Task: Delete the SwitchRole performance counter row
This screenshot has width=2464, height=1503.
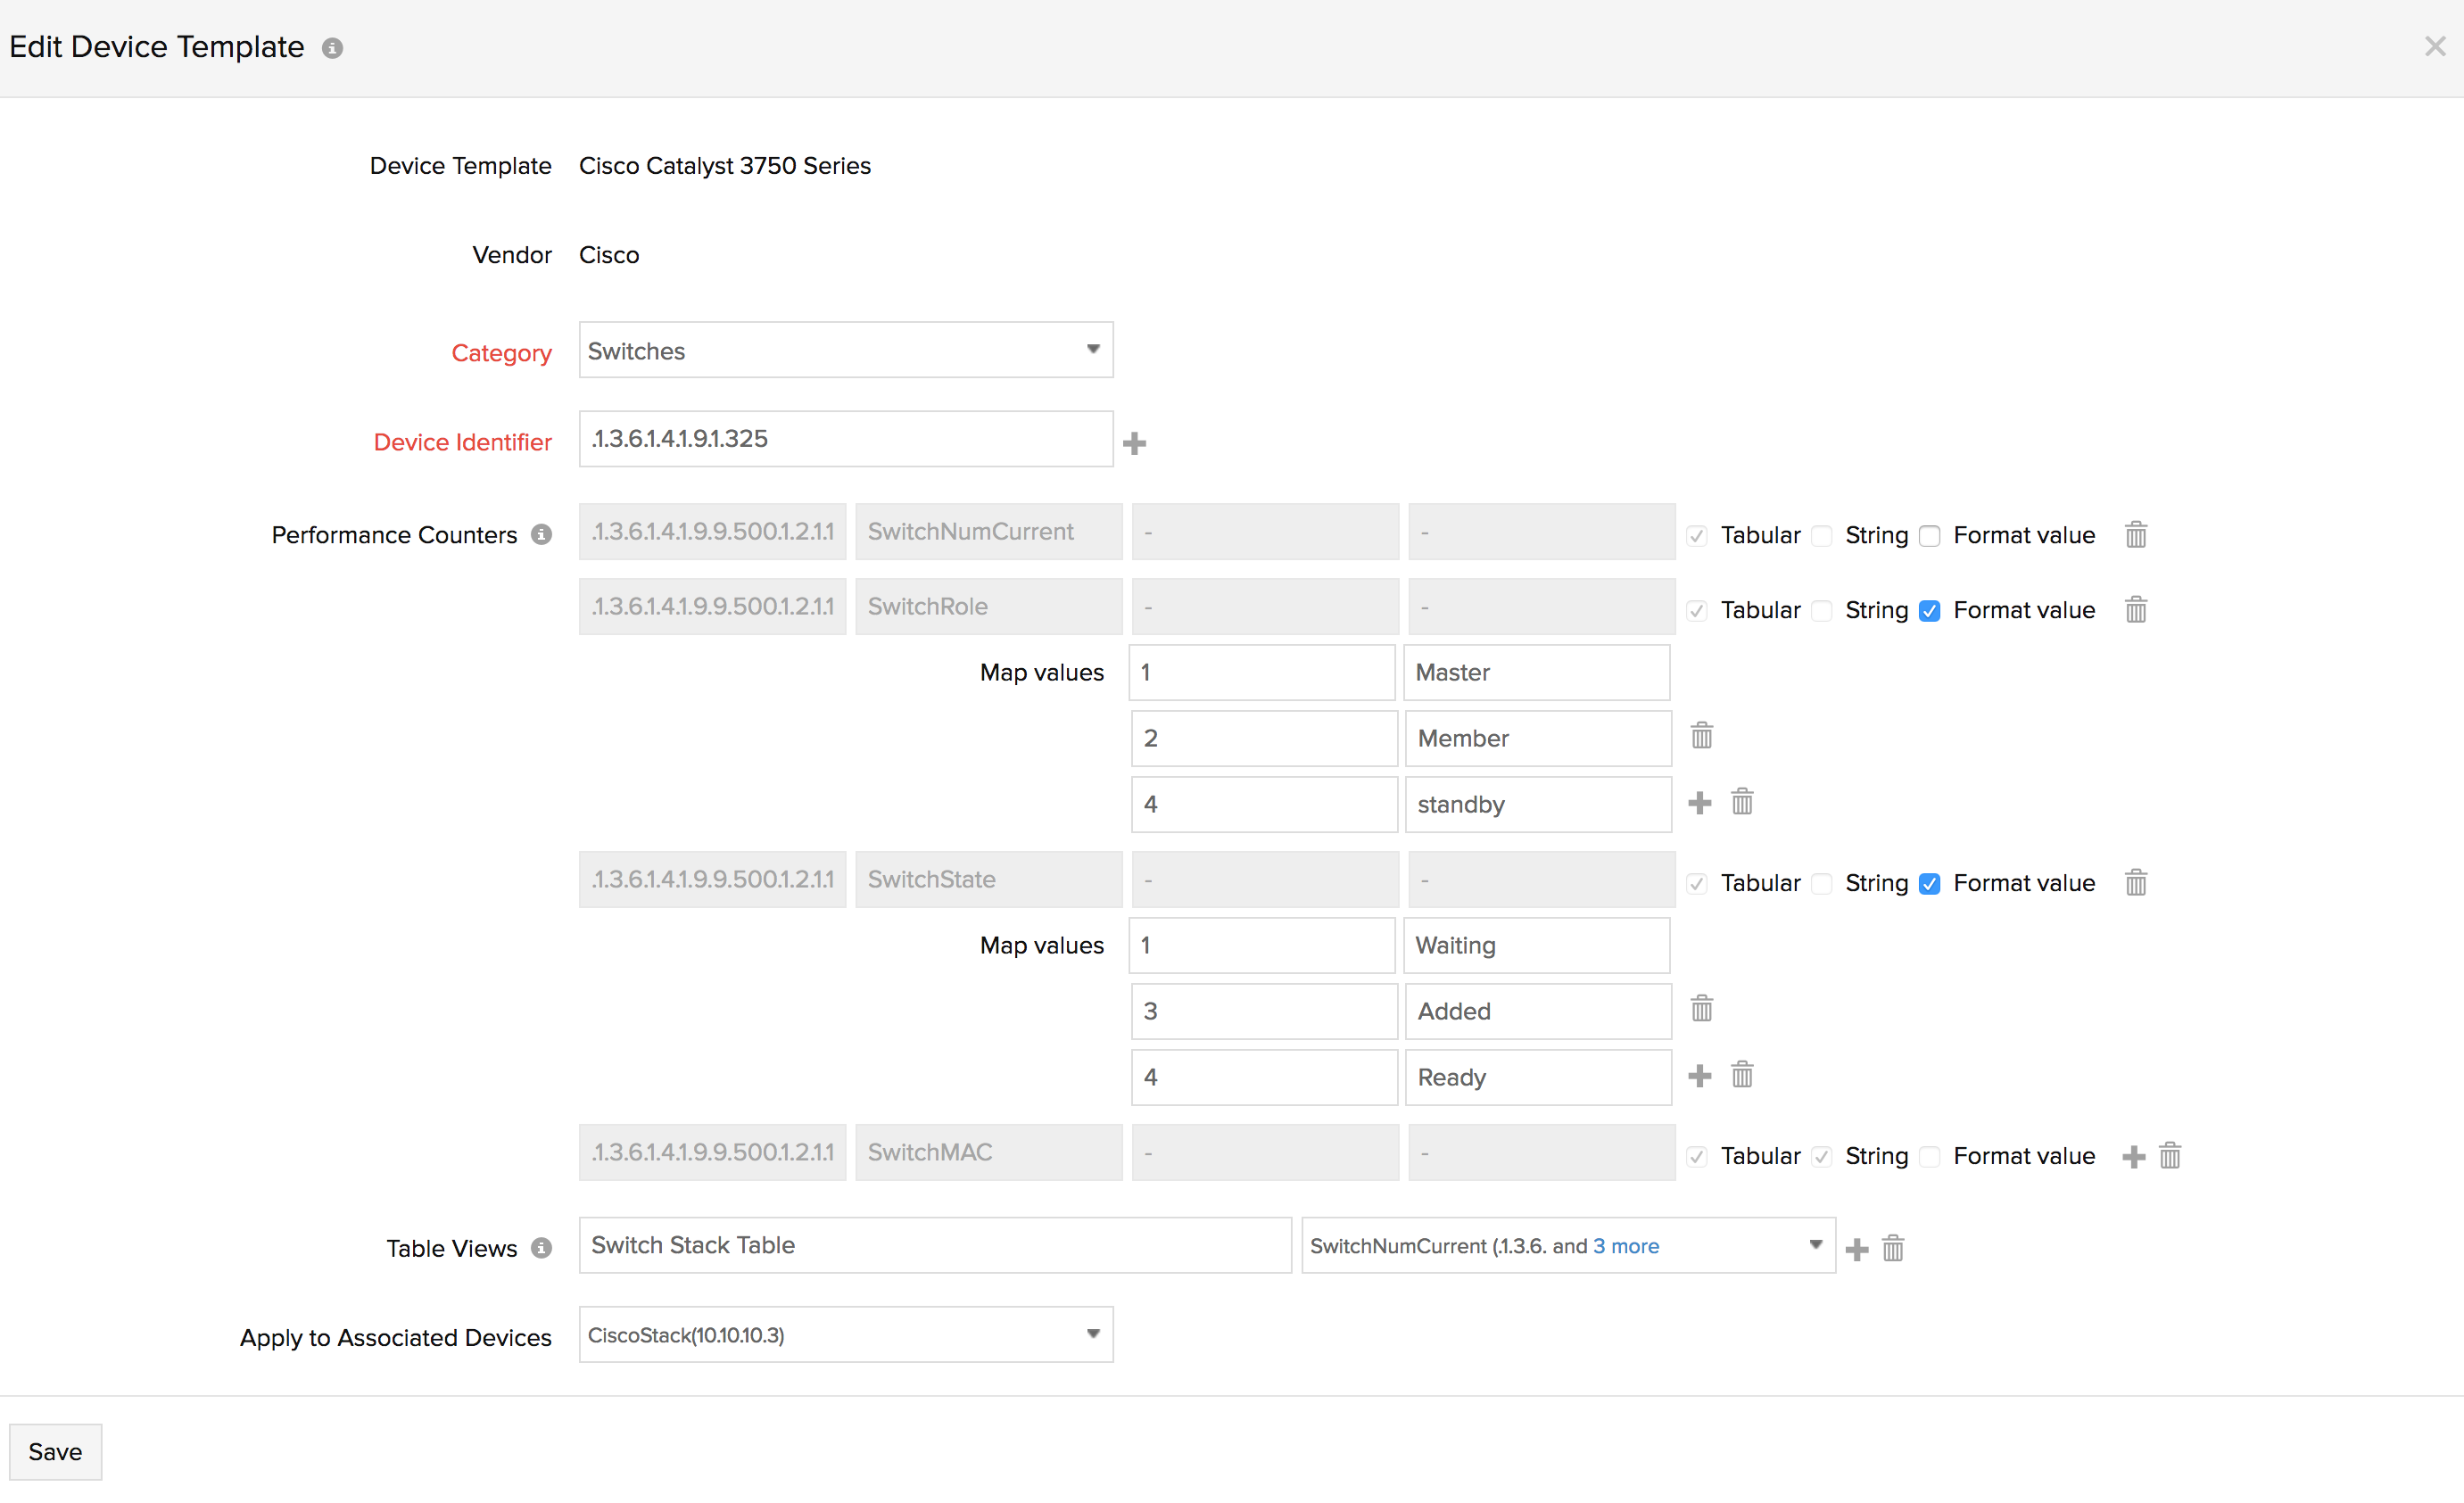Action: 2135,610
